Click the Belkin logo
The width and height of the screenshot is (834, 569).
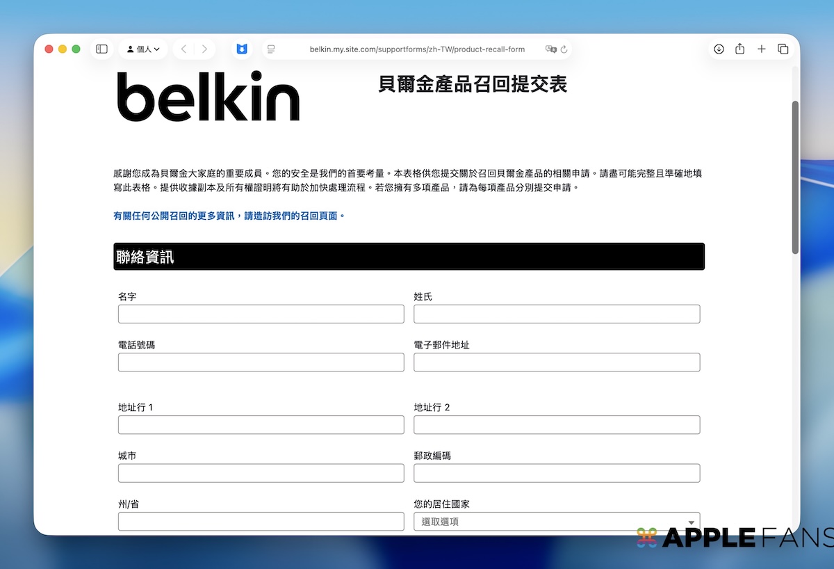(208, 97)
